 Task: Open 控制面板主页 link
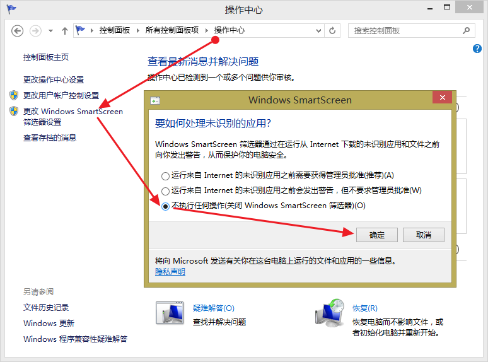[x=46, y=57]
